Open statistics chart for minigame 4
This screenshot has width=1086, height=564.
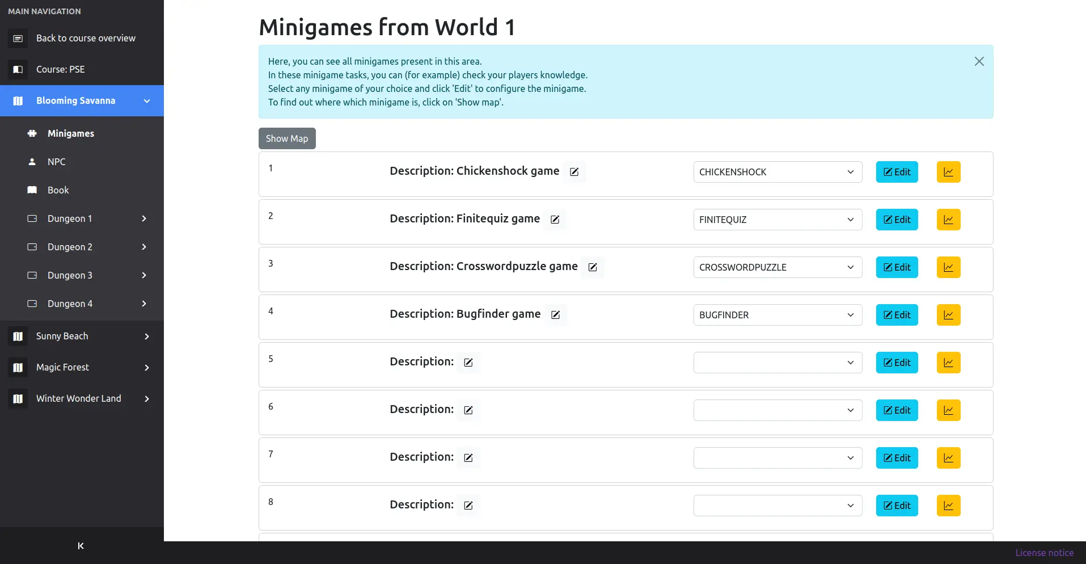point(948,315)
